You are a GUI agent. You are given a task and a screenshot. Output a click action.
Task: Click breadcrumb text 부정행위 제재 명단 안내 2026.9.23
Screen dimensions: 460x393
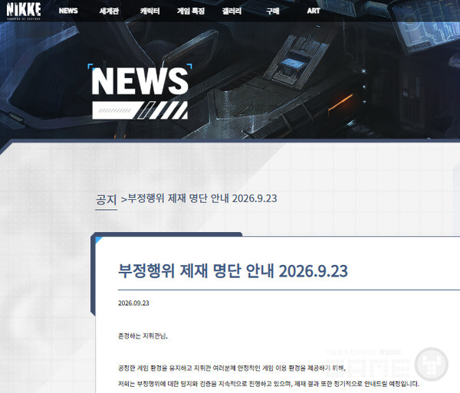202,198
